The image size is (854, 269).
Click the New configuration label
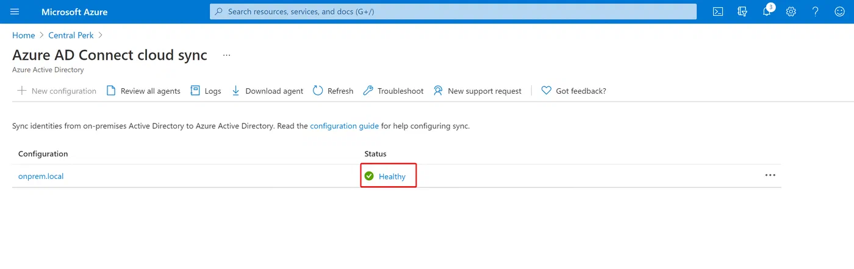64,91
